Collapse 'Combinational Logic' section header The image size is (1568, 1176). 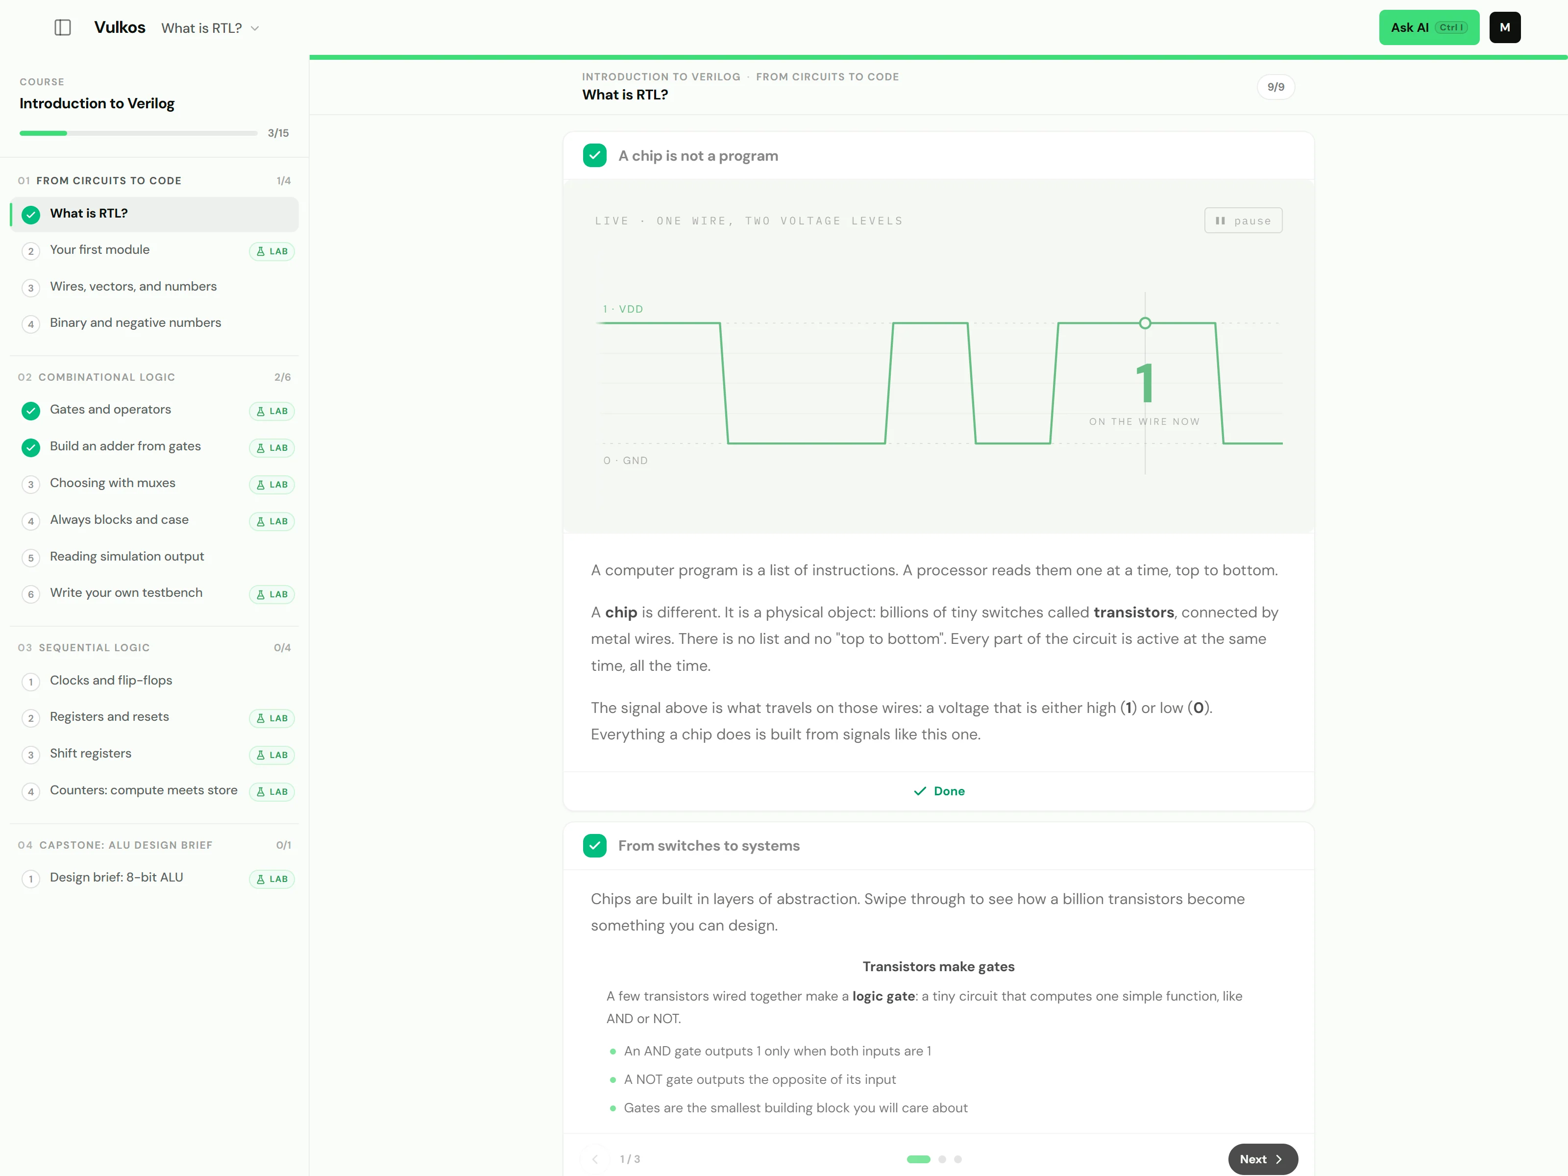click(154, 377)
